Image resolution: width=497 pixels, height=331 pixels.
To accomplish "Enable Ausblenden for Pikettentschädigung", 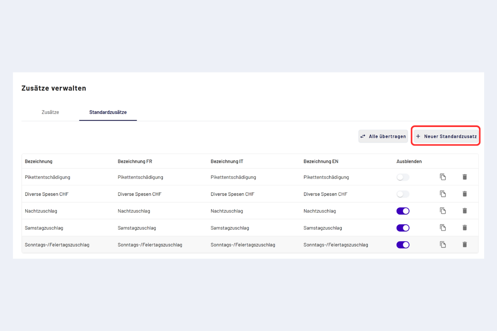I will point(403,177).
